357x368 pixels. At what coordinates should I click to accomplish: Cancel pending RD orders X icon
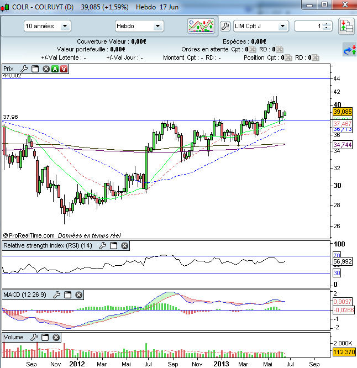pos(279,50)
